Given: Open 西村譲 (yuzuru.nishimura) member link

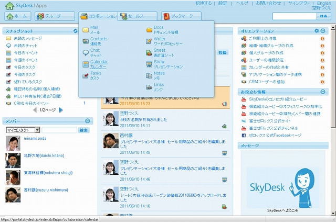Looking at the screenshot, I should tap(46, 190).
